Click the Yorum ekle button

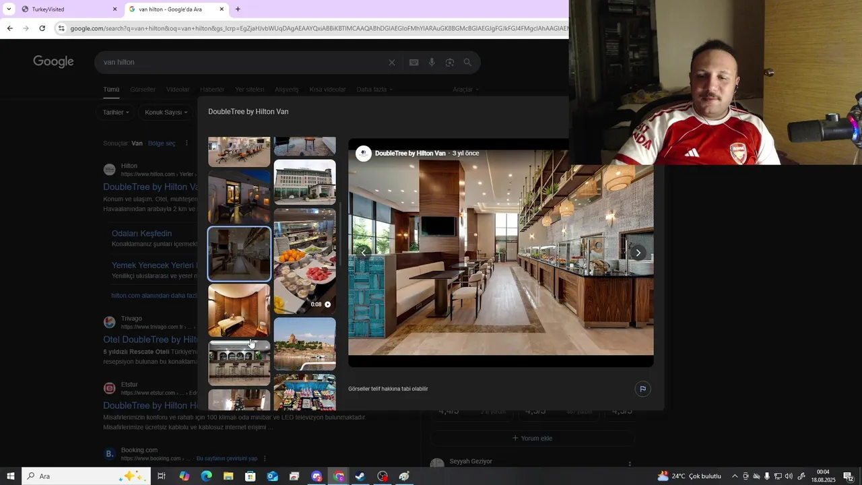532,439
